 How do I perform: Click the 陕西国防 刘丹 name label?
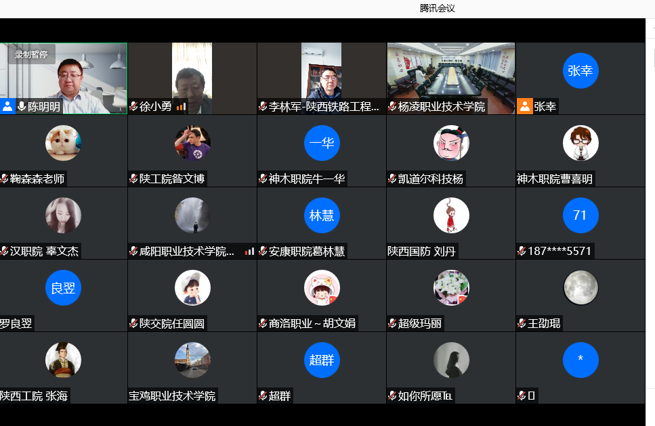[421, 252]
